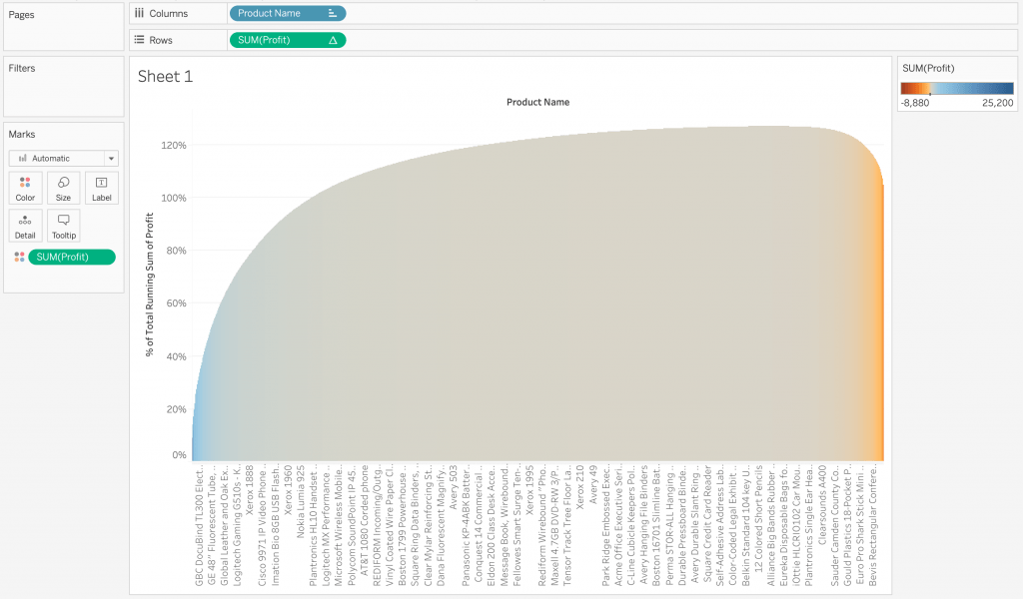The image size is (1023, 599).
Task: Click the SUM(Profit) color legend gradient bar
Action: pos(956,87)
